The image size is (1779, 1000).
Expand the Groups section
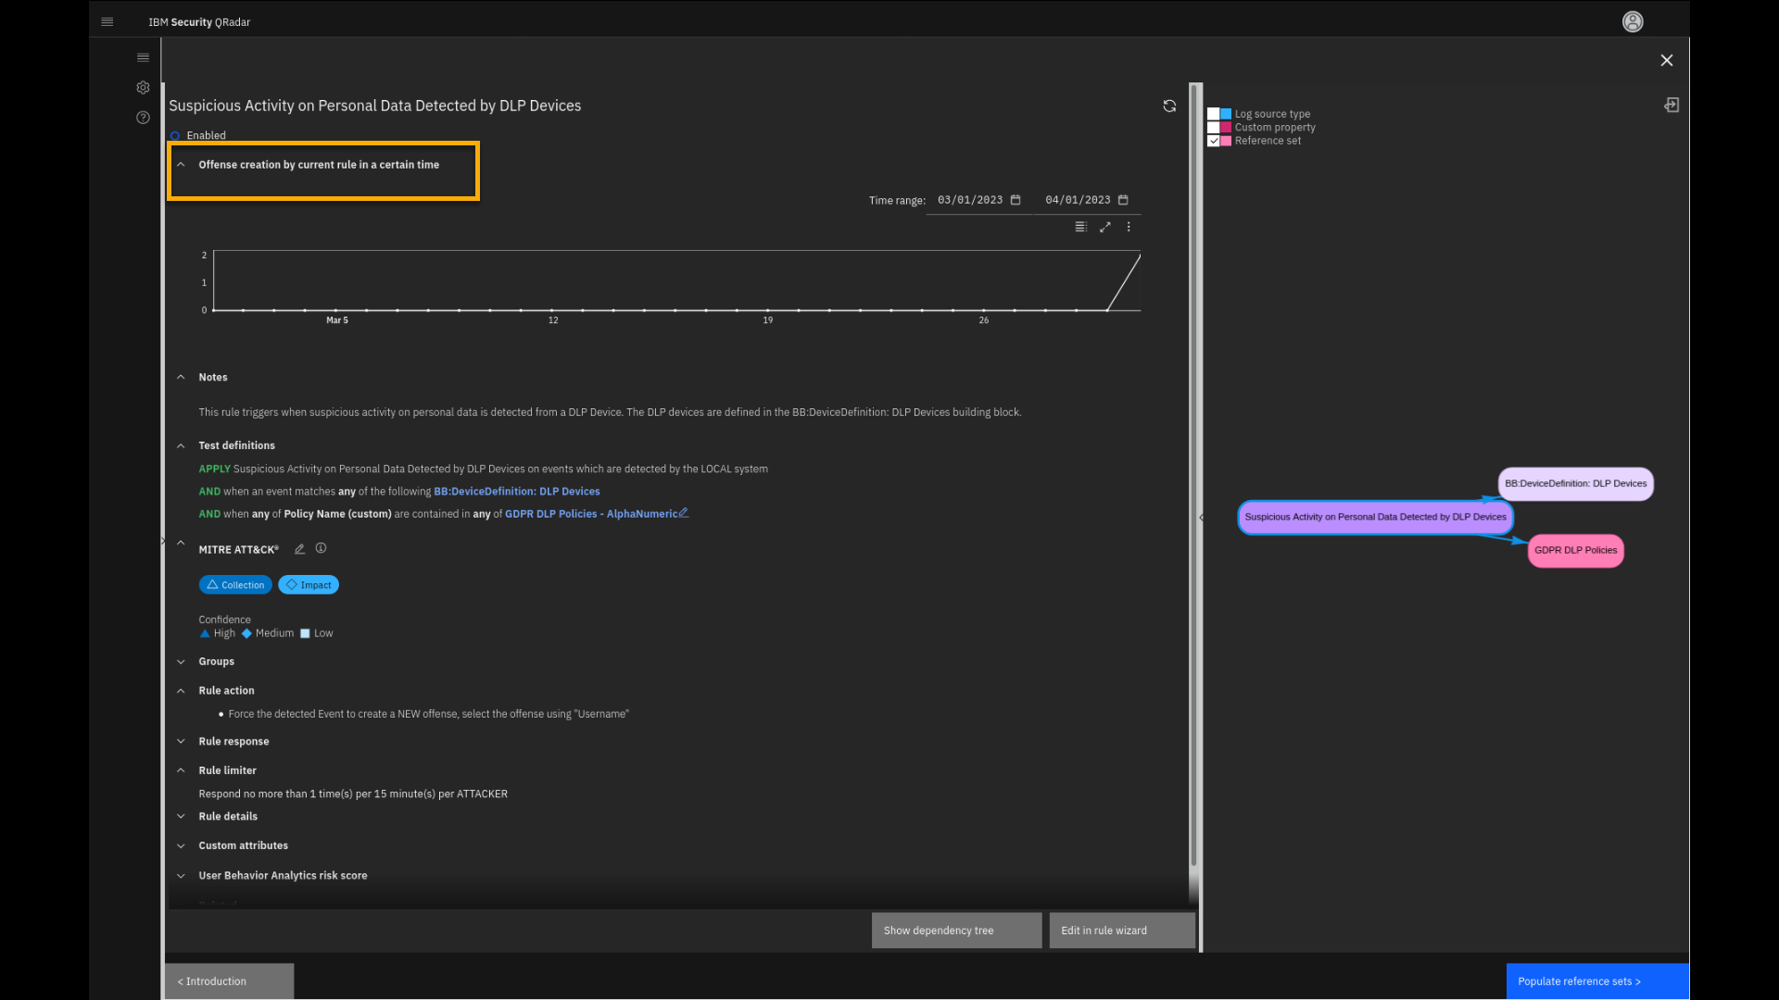click(181, 662)
